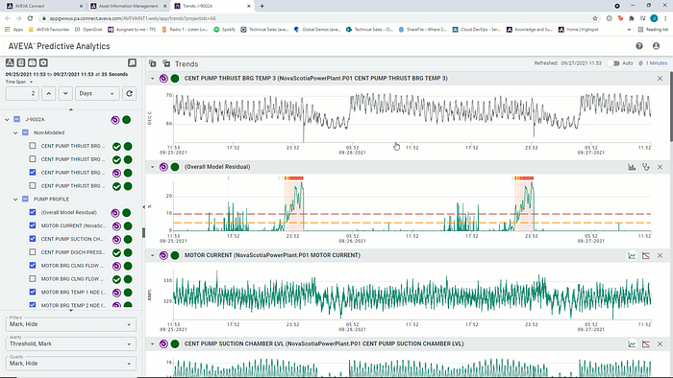
Task: Open the gear settings icon in the left panel
Action: click(43, 63)
